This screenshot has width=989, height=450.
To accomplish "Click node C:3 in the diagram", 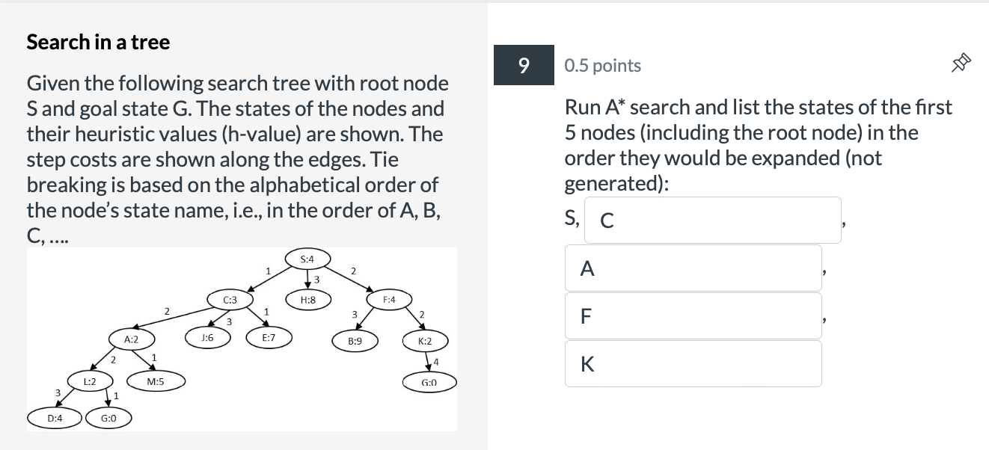I will pos(229,300).
